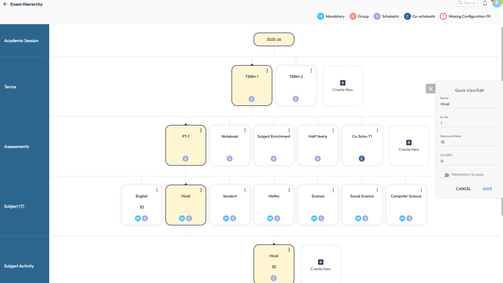Click the plus icon to create new assessment
This screenshot has height=283, width=503.
pyautogui.click(x=409, y=143)
